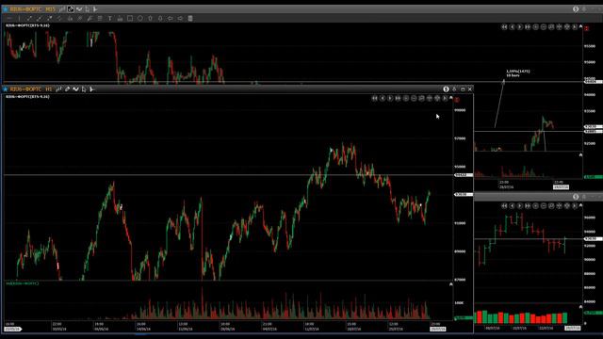The height and width of the screenshot is (339, 603).
Task: Collapse the M15 navigation bar with the up arrow
Action: tap(580, 26)
